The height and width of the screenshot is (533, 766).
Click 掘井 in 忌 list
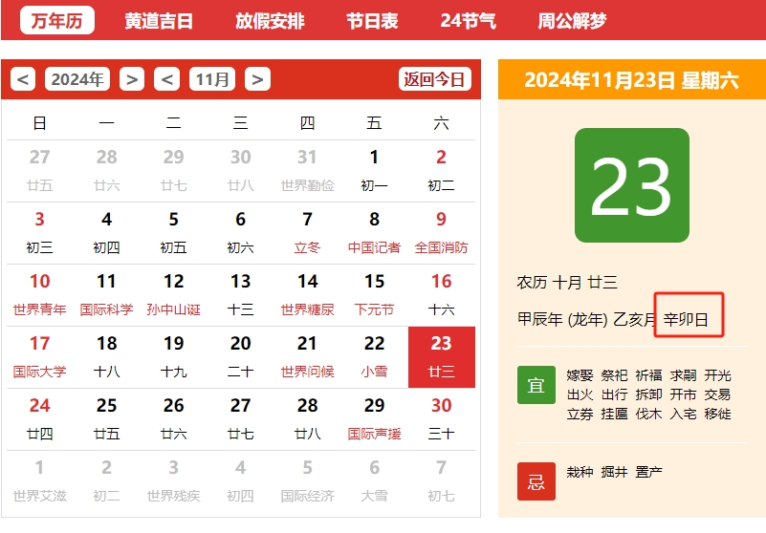tap(614, 472)
